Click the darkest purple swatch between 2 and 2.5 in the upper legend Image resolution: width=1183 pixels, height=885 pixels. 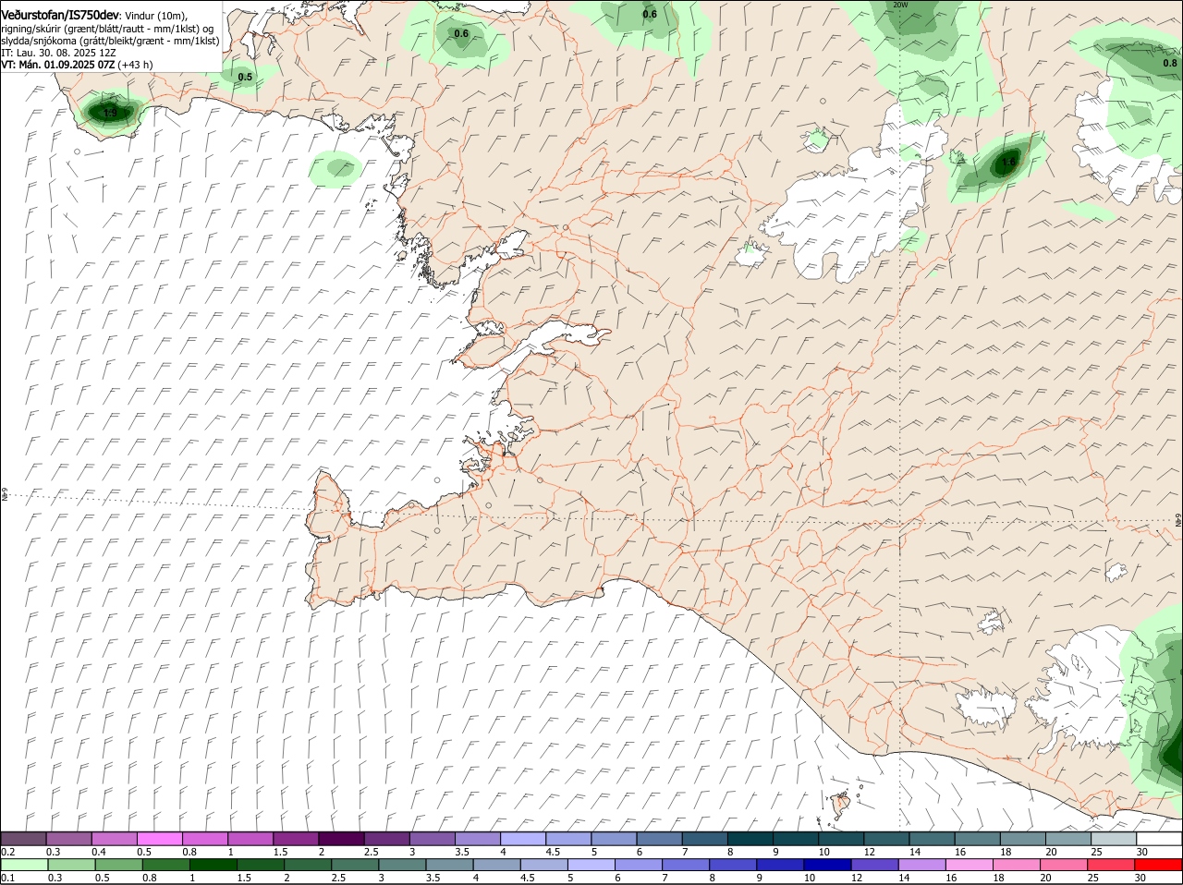[341, 838]
